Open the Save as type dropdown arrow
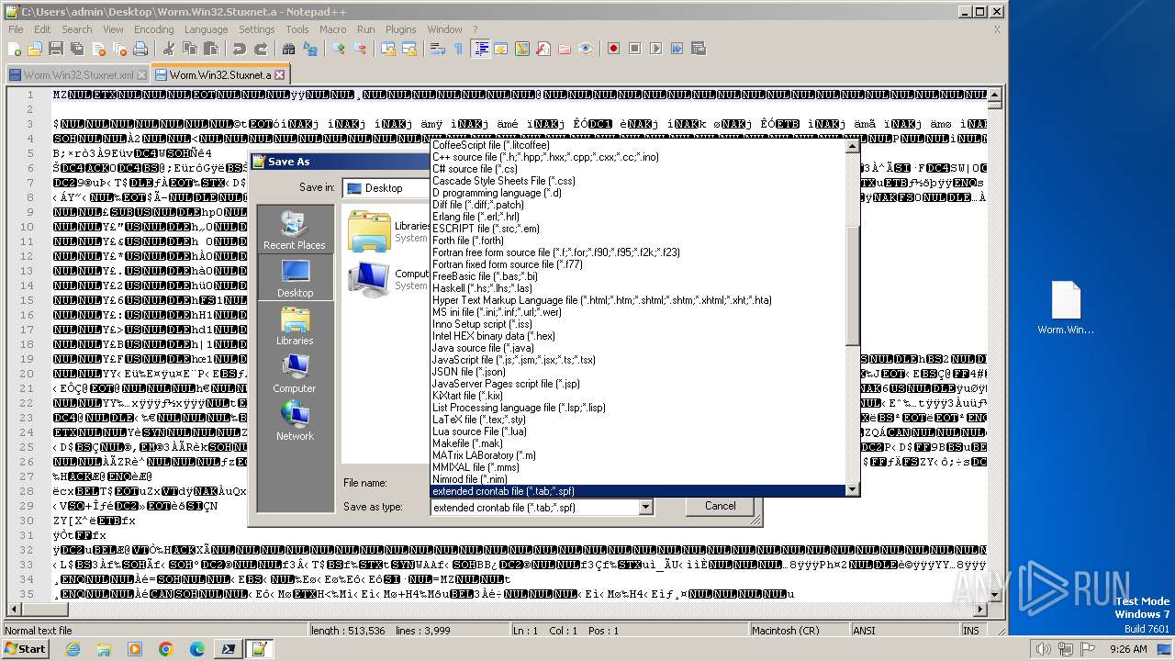Image resolution: width=1175 pixels, height=661 pixels. tap(645, 507)
